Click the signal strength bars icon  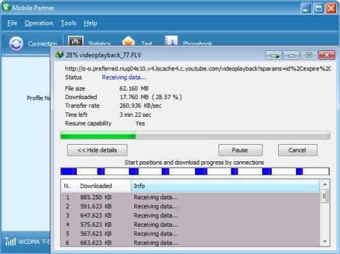10,241
